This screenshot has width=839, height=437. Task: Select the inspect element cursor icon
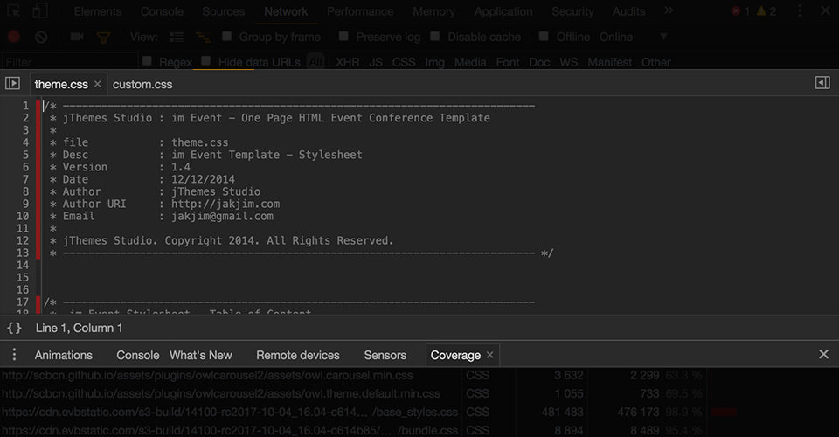(13, 10)
